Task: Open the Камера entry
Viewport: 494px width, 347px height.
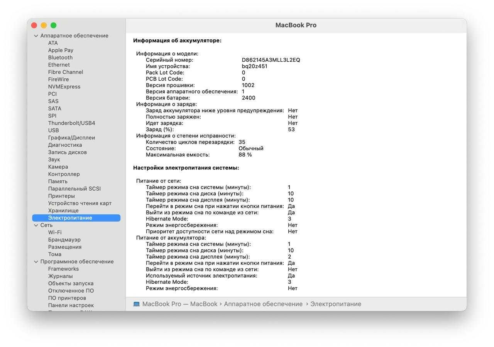Action: pyautogui.click(x=58, y=167)
